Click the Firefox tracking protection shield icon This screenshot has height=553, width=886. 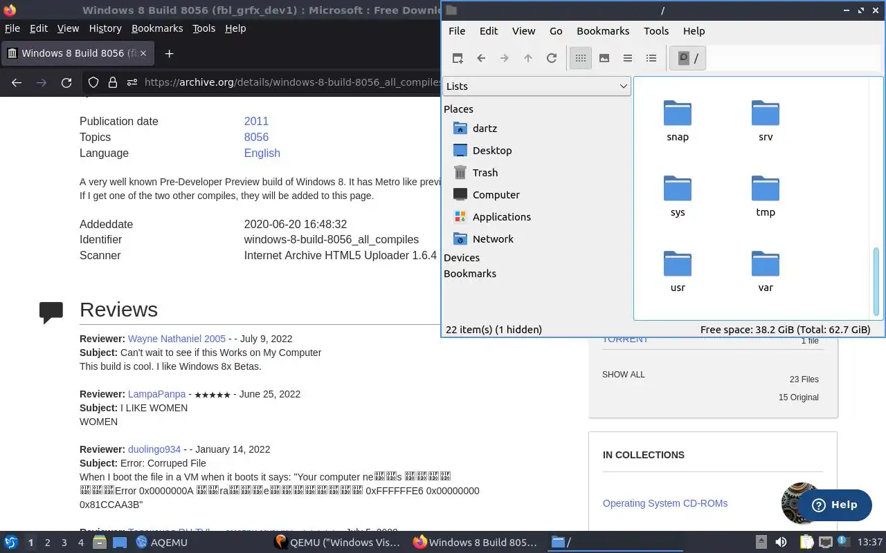pyautogui.click(x=93, y=82)
